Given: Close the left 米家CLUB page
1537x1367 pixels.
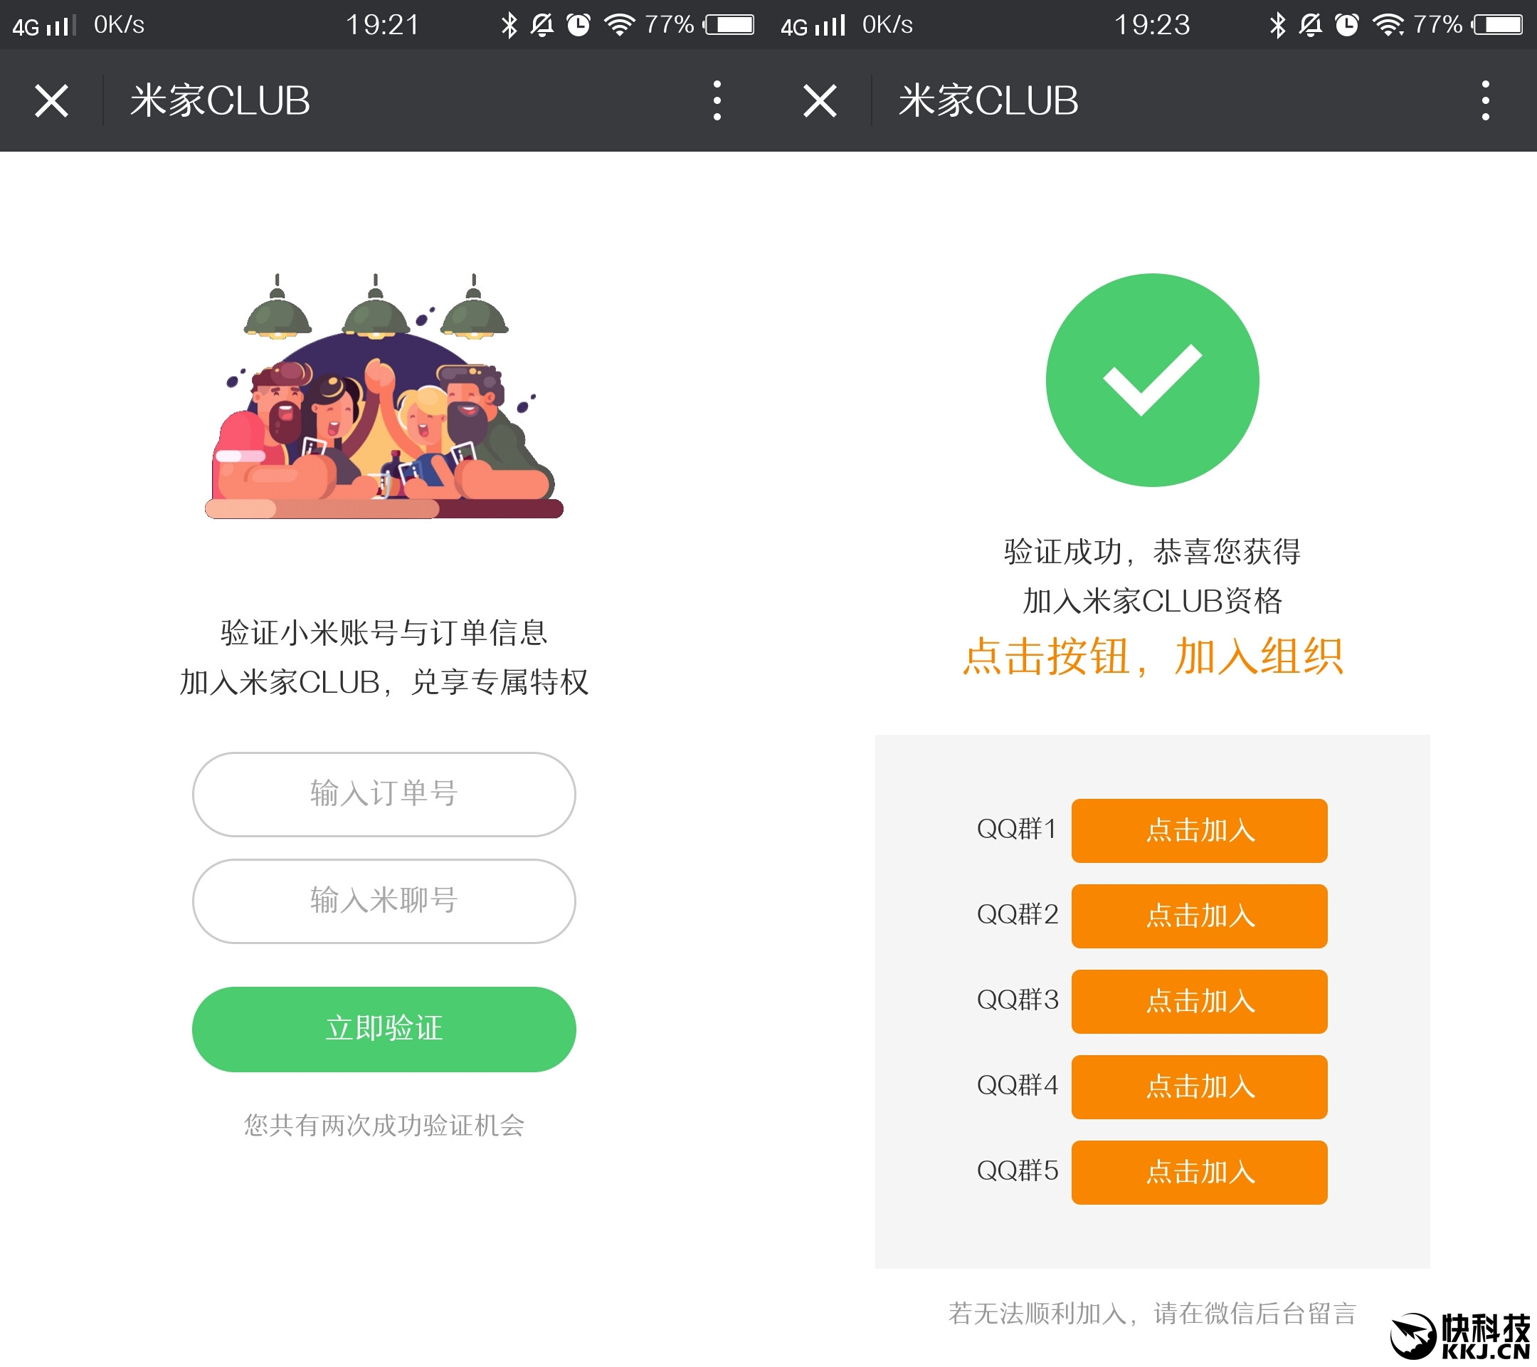Looking at the screenshot, I should (x=51, y=101).
